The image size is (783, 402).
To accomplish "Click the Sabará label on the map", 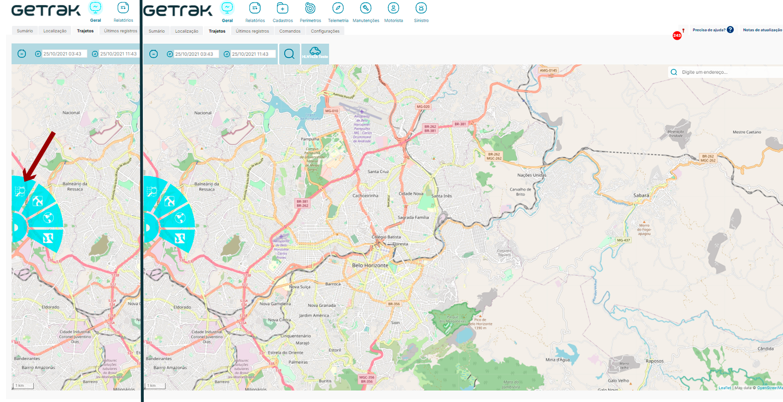I will tap(641, 195).
